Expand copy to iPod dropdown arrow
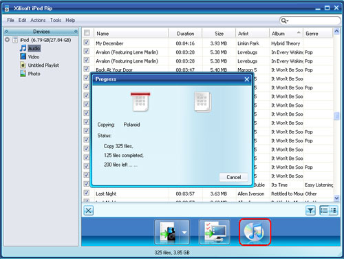Image resolution: width=344 pixels, height=259 pixels. click(x=184, y=232)
